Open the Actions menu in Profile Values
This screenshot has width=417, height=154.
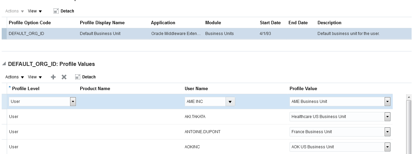[14, 77]
